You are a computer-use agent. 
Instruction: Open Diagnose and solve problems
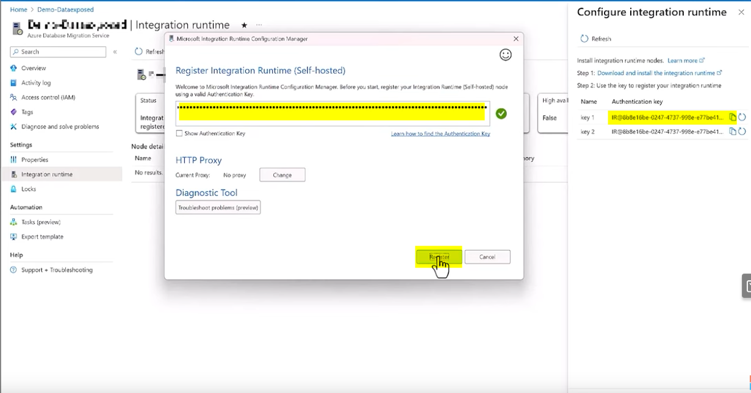tap(60, 127)
